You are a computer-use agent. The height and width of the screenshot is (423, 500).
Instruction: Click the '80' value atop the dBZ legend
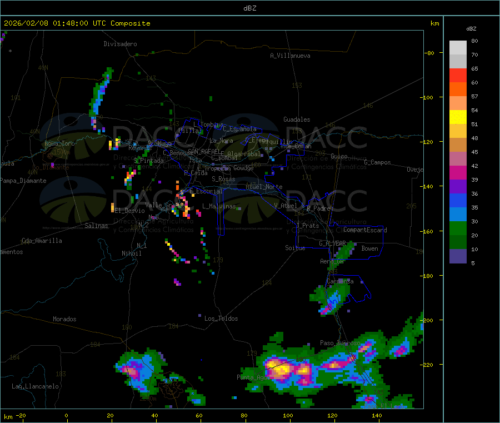coord(474,41)
